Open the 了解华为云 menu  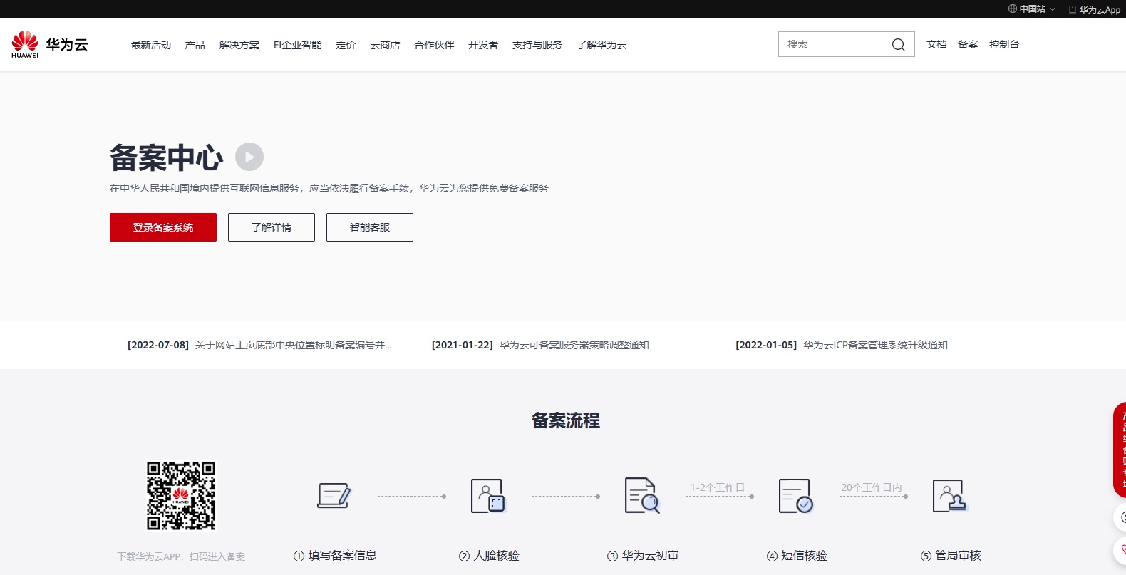coord(602,45)
